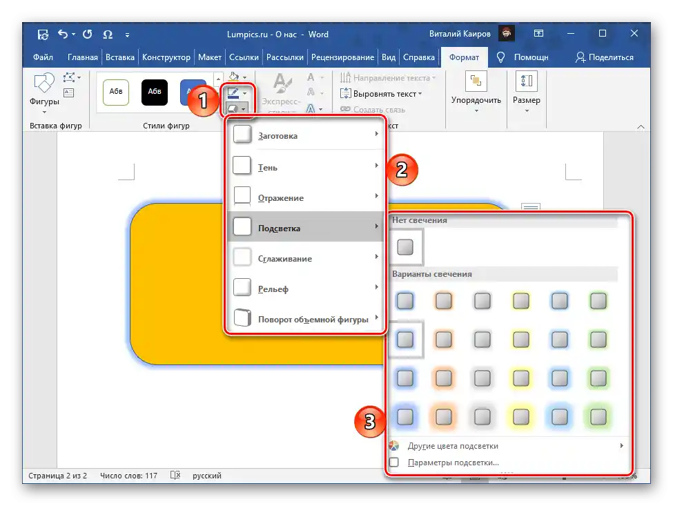Apply last-row largest orange glow variant

click(444, 416)
